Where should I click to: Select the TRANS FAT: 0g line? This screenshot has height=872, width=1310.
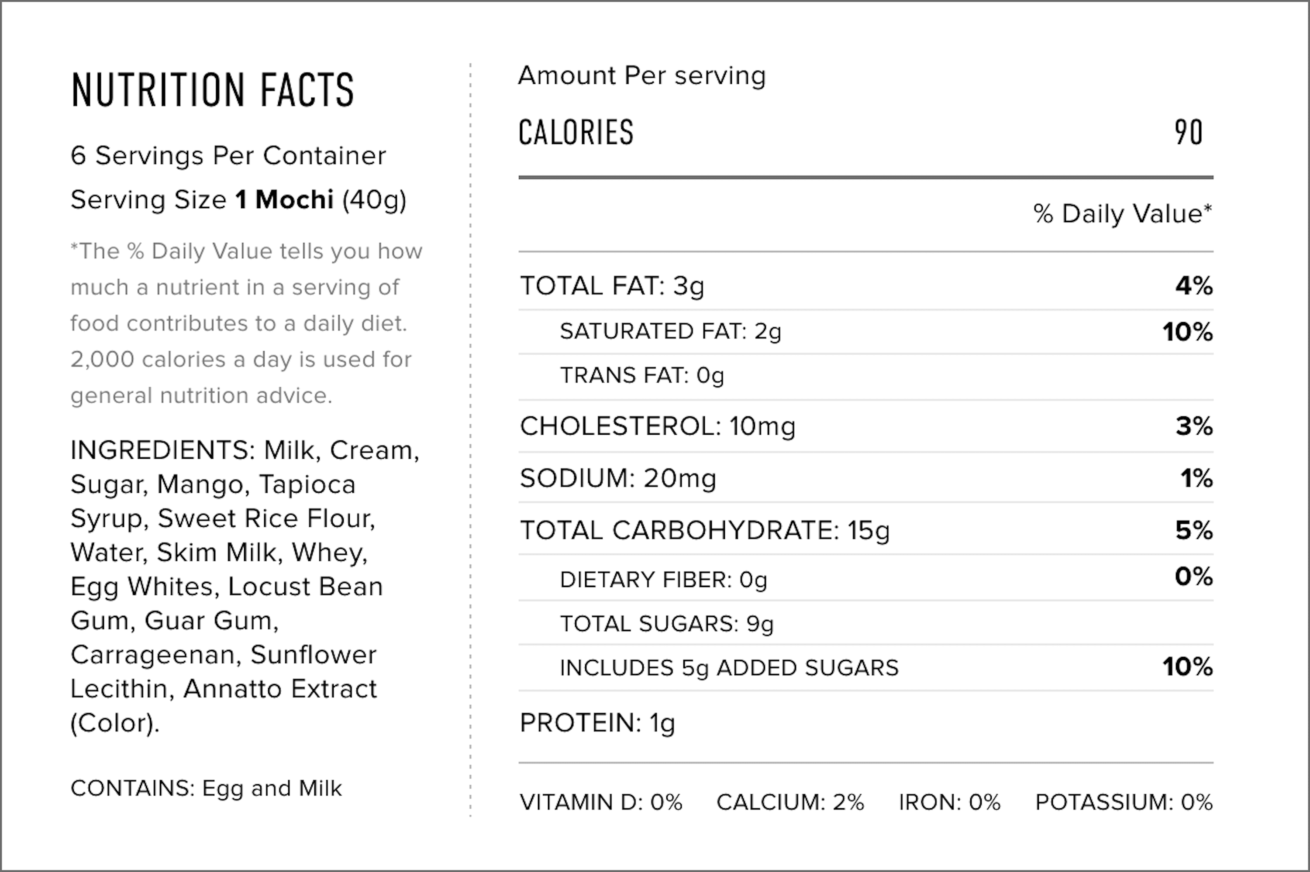[x=642, y=375]
